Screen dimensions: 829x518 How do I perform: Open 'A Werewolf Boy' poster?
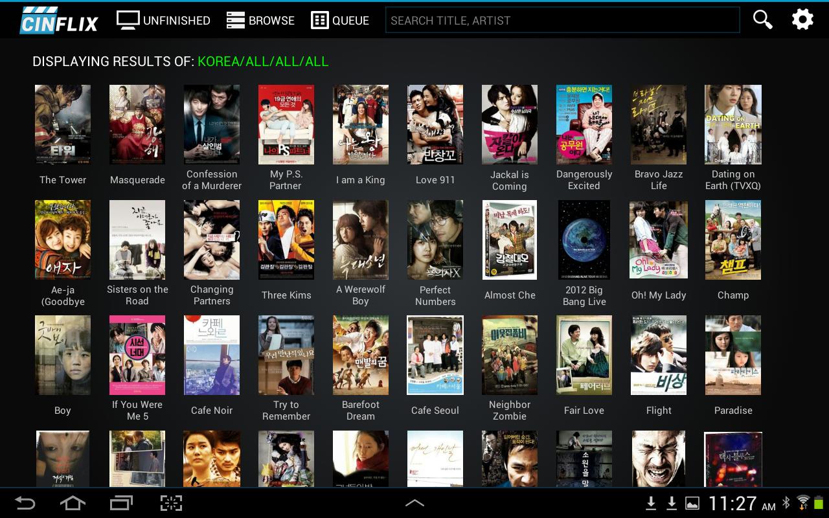click(x=361, y=240)
